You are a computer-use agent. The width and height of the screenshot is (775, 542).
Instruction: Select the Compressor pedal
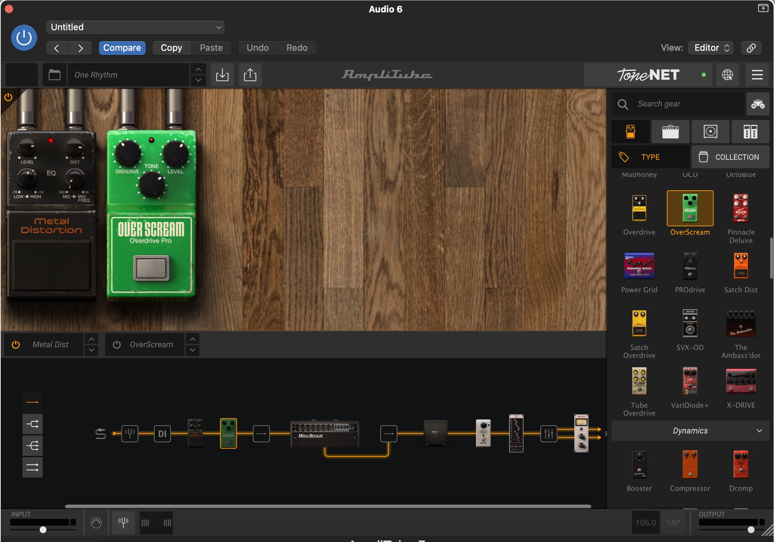(690, 464)
